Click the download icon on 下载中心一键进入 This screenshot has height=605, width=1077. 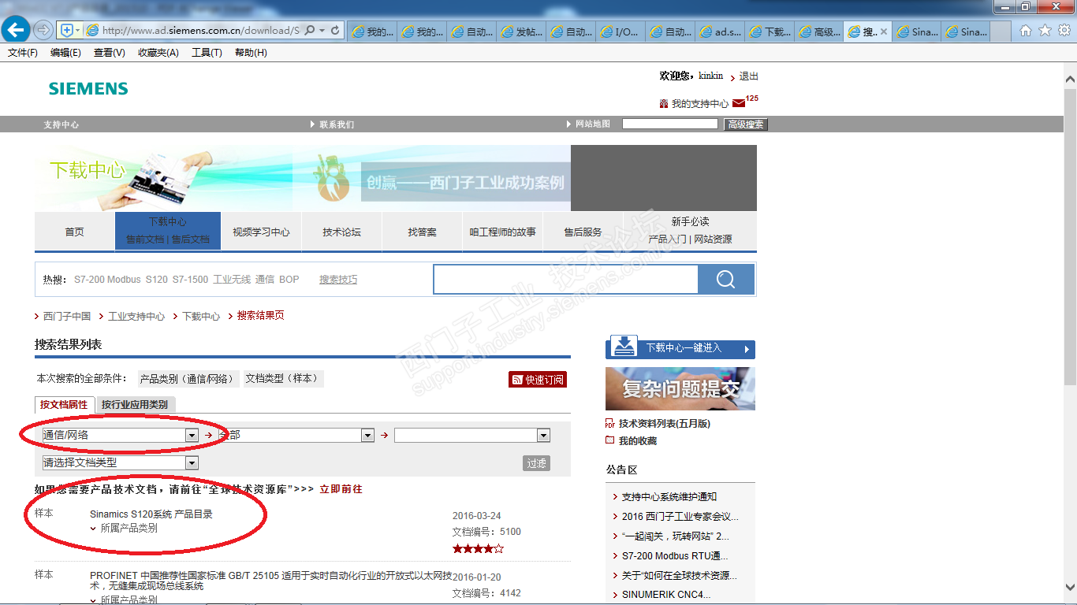pyautogui.click(x=624, y=347)
